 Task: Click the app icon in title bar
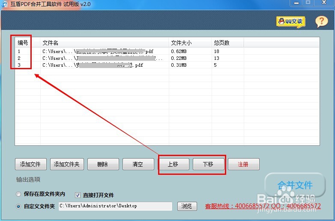pyautogui.click(x=4, y=4)
